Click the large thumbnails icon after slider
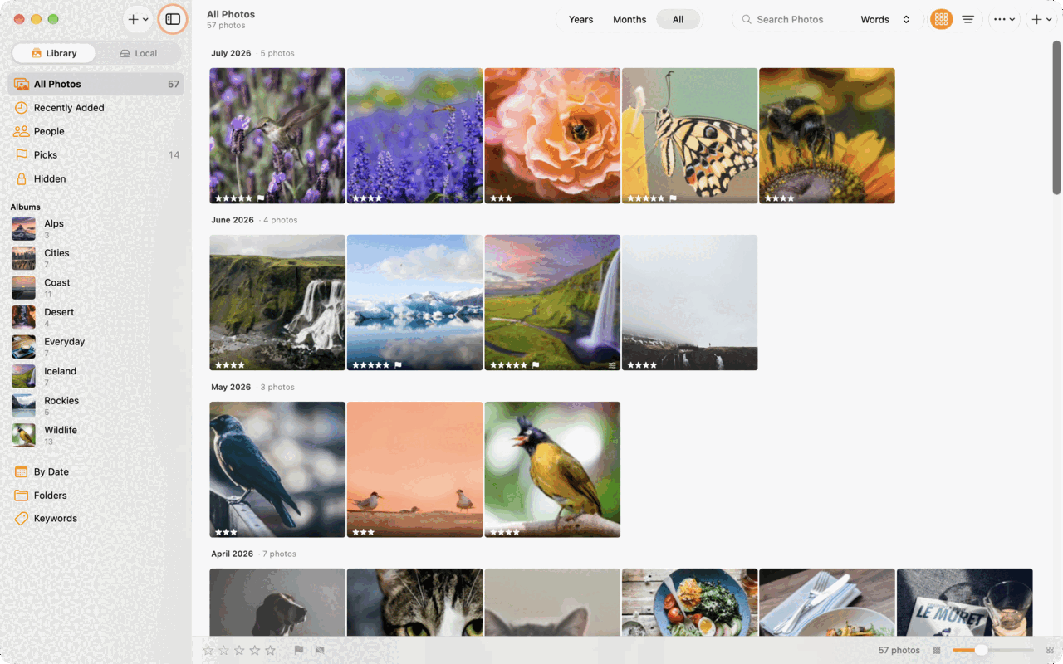The height and width of the screenshot is (664, 1063). click(1051, 651)
